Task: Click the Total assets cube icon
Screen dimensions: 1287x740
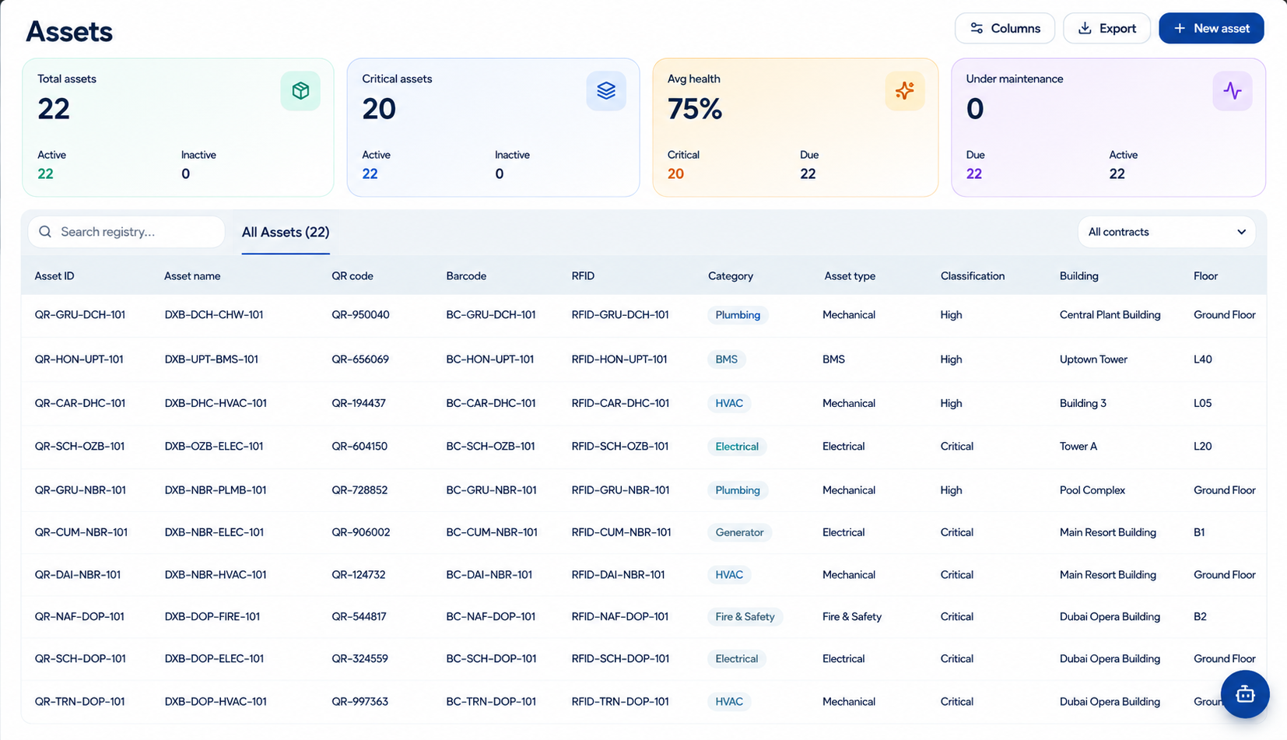Action: tap(300, 91)
